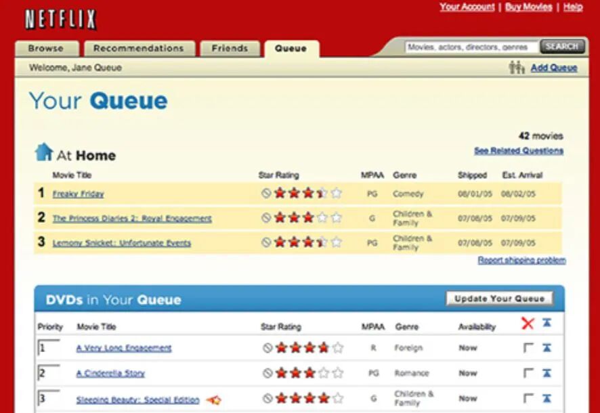Click Add Queue link

pyautogui.click(x=554, y=68)
